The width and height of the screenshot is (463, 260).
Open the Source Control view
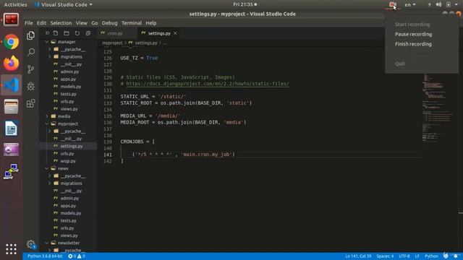coord(30,69)
